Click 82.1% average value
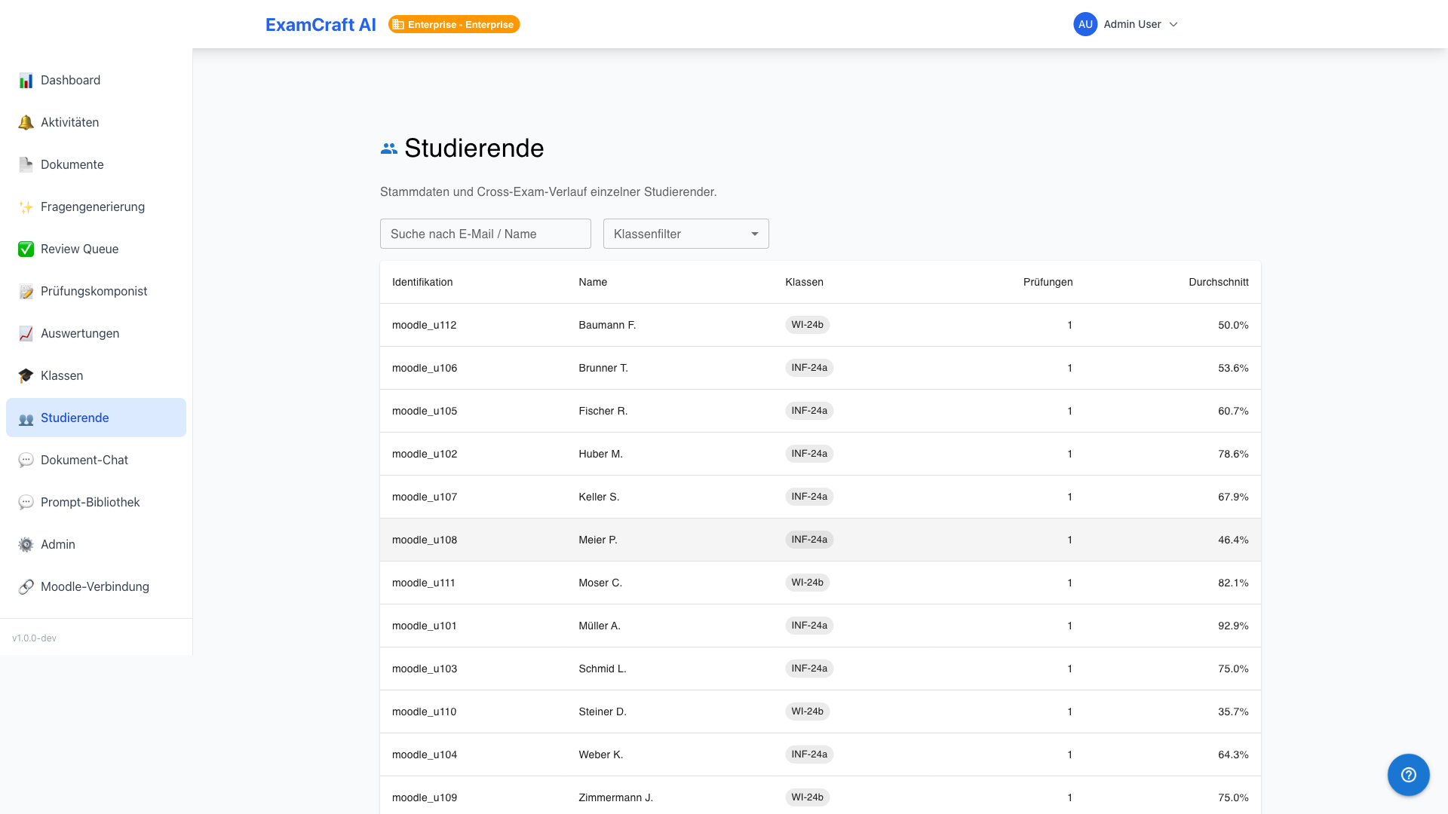The width and height of the screenshot is (1448, 814). [1233, 583]
